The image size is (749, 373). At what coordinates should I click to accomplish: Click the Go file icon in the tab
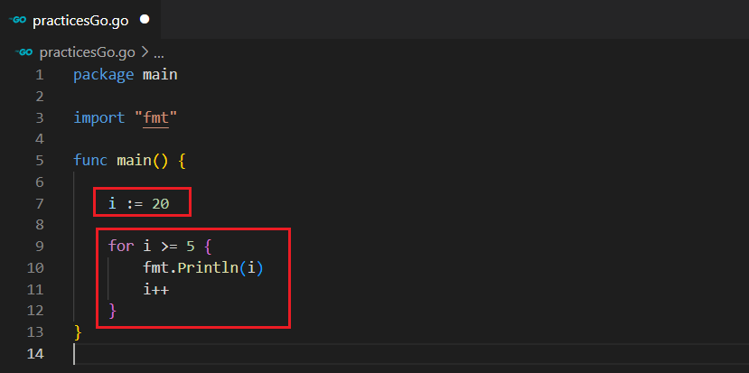point(18,19)
